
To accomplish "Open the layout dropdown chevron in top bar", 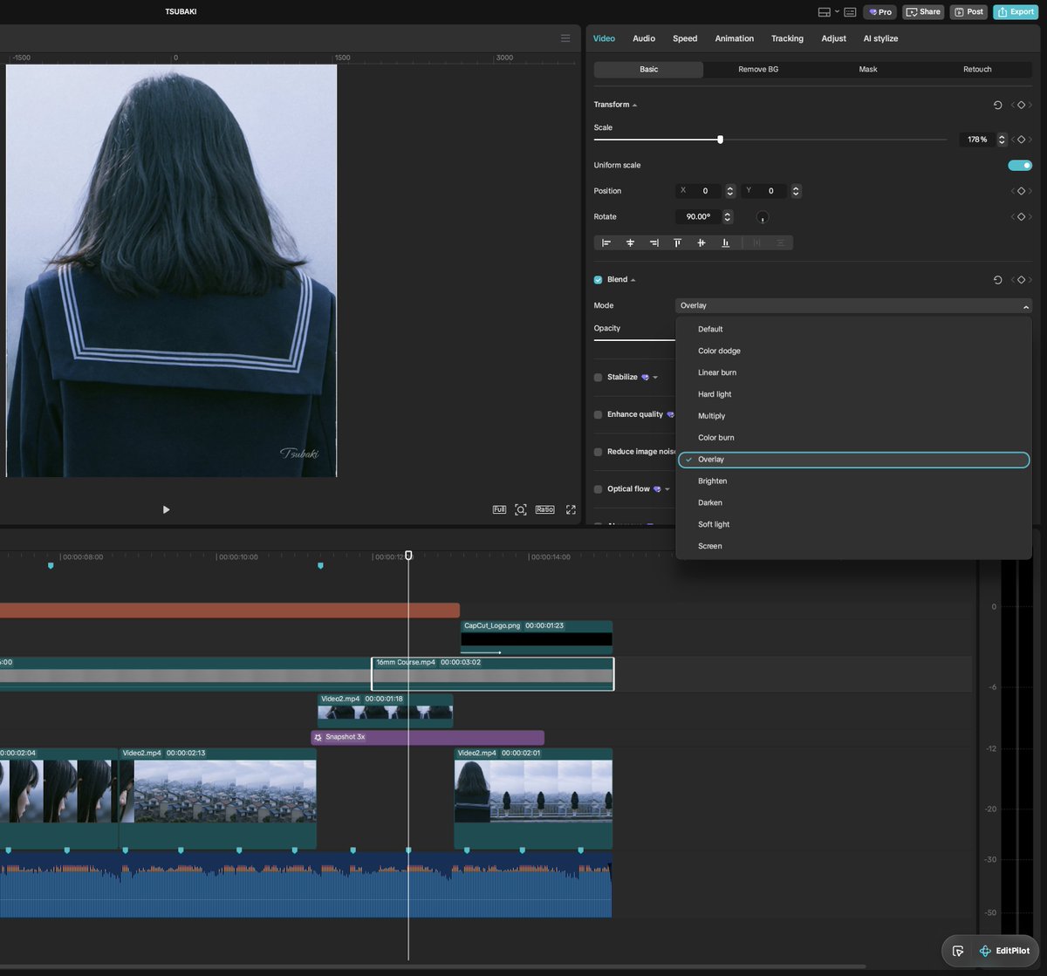I will [838, 11].
